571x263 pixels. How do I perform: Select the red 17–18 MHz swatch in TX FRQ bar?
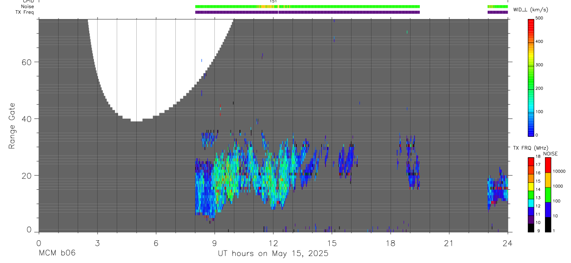531,161
